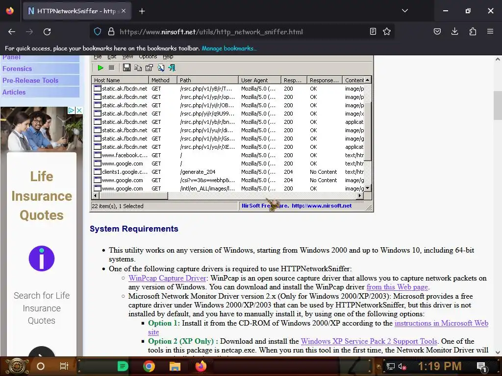Click the page vertical scrollbar thumb
Screen dimensions: 502x376
pyautogui.click(x=498, y=105)
